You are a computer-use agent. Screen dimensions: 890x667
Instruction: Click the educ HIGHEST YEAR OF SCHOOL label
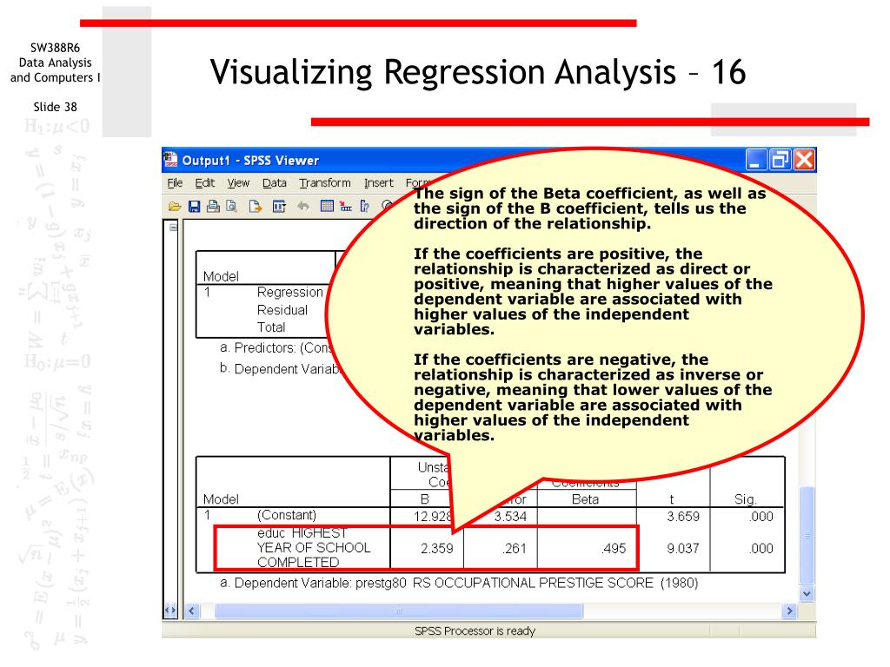click(x=313, y=547)
